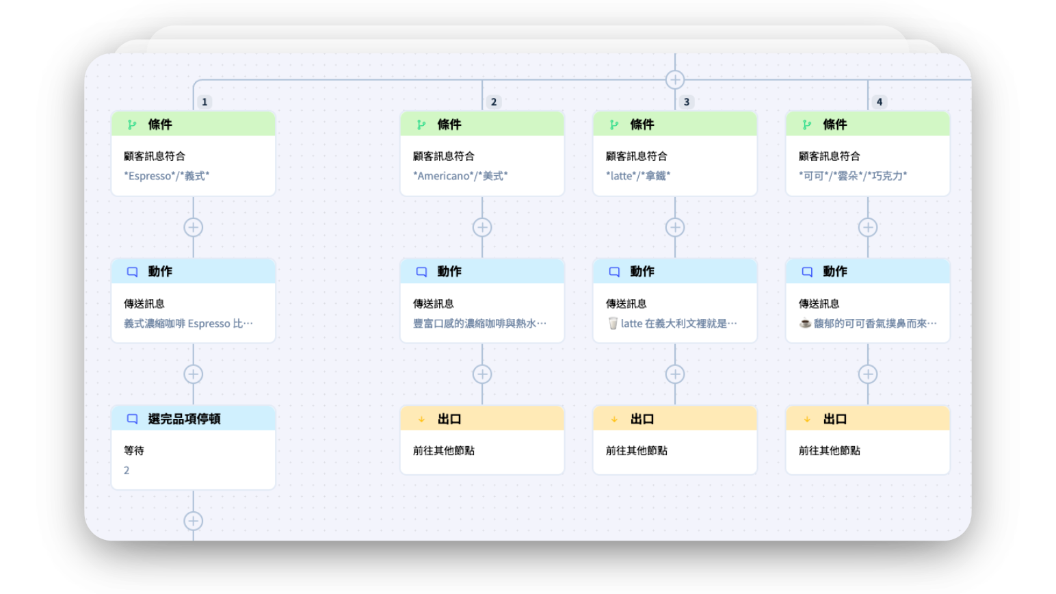Click message icon on latte 動作 header
Screen dimensions: 1056x594
coord(614,272)
